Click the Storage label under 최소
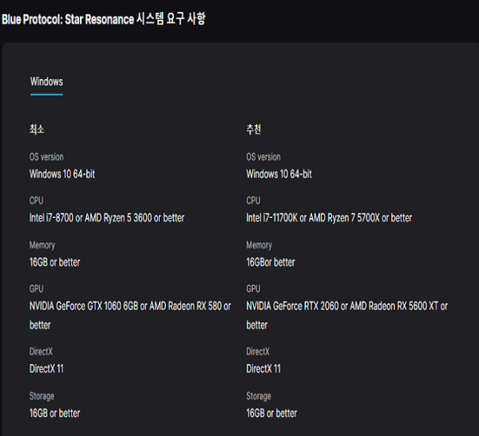This screenshot has width=479, height=436. 42,396
